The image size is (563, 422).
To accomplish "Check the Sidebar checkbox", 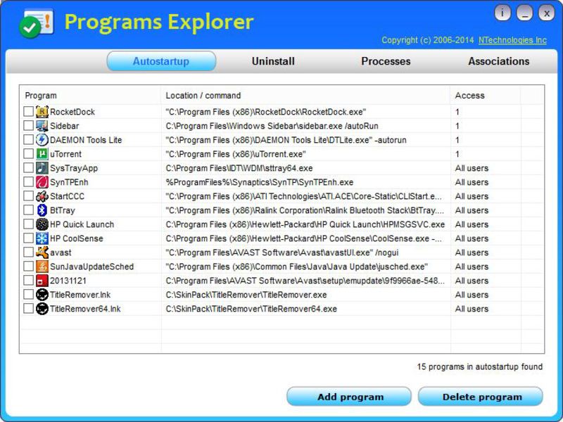I will [28, 126].
